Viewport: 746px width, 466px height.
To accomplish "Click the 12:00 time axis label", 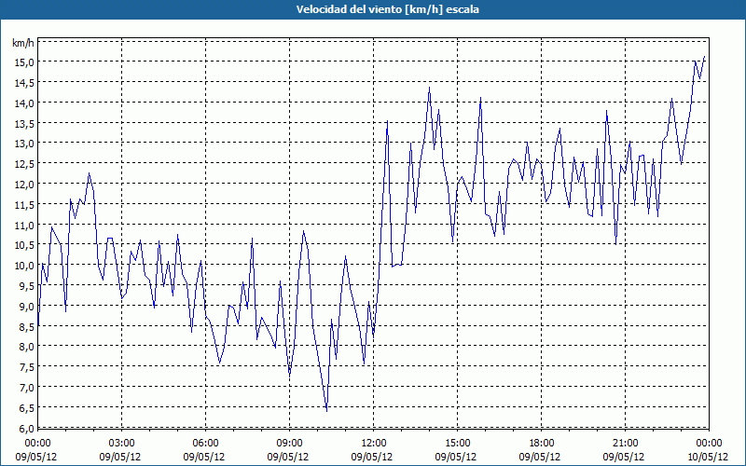I will [x=374, y=444].
